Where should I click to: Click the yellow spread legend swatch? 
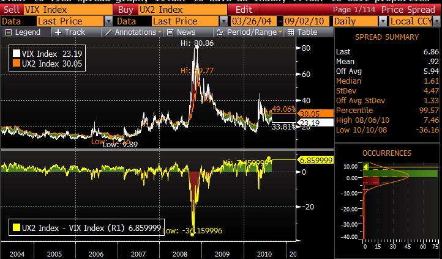[17, 227]
